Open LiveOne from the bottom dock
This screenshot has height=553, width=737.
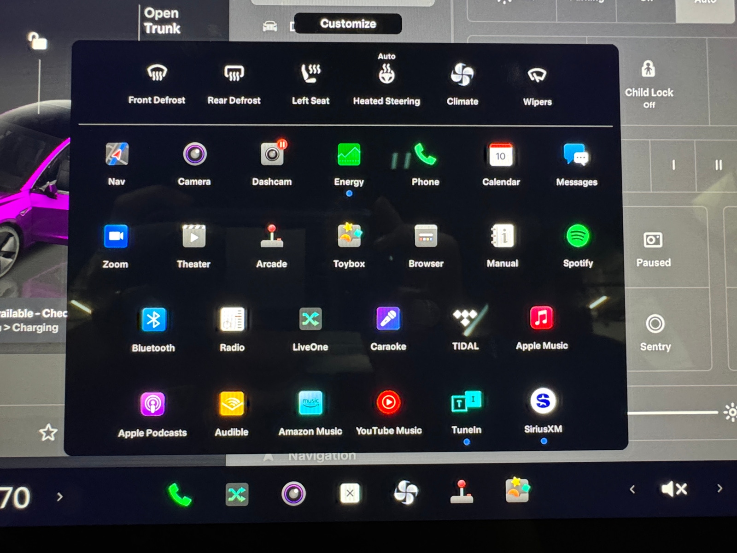pos(237,494)
